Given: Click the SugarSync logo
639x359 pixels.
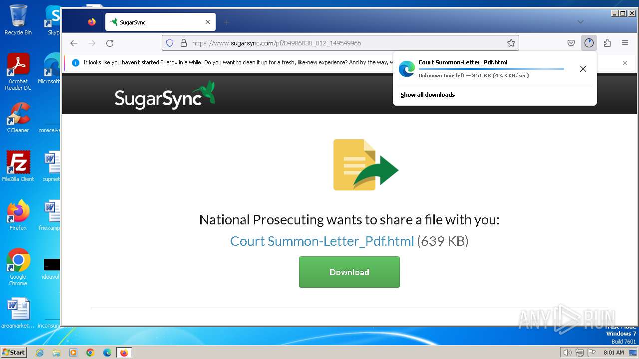Looking at the screenshot, I should (x=165, y=95).
